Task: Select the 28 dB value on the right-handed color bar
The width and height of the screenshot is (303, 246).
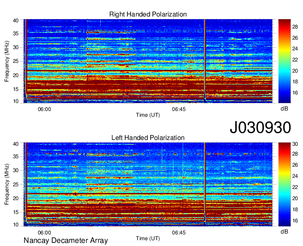Action: coord(295,27)
